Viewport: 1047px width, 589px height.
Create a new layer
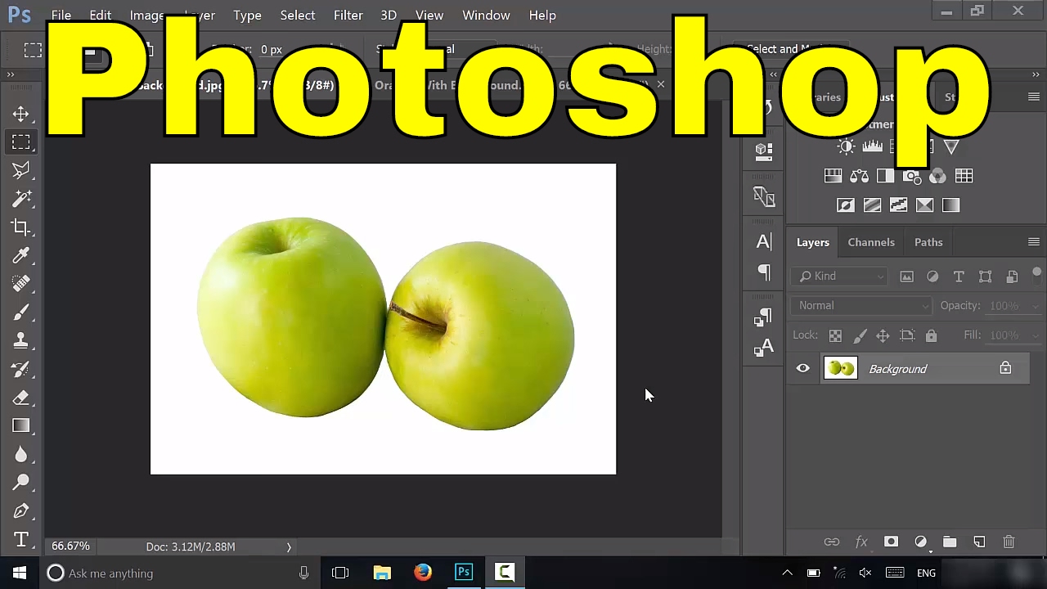979,542
